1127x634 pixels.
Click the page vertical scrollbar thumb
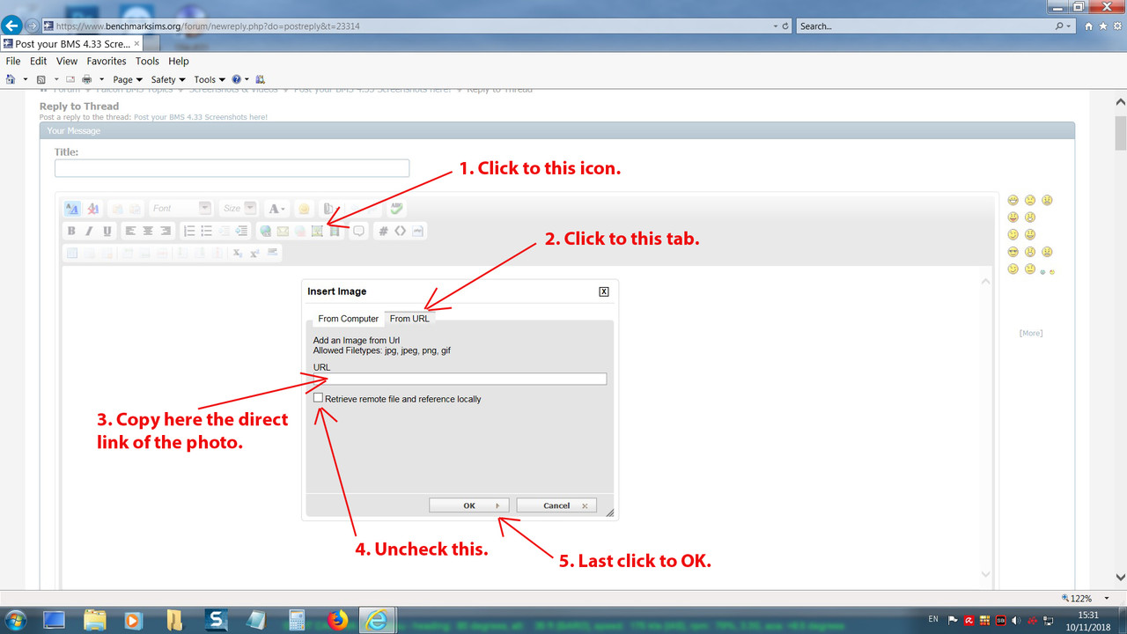[1121, 133]
